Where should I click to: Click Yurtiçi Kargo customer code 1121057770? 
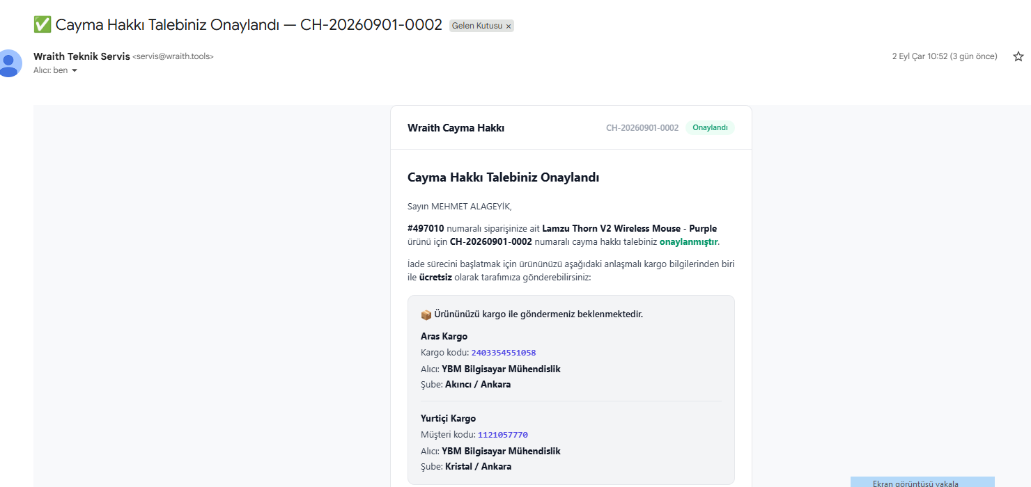[x=503, y=435]
